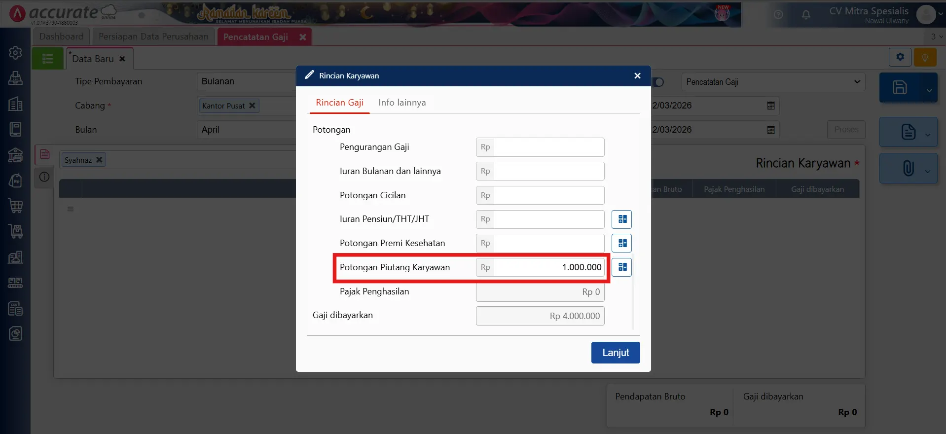
Task: Click the Lanjut button
Action: 616,353
